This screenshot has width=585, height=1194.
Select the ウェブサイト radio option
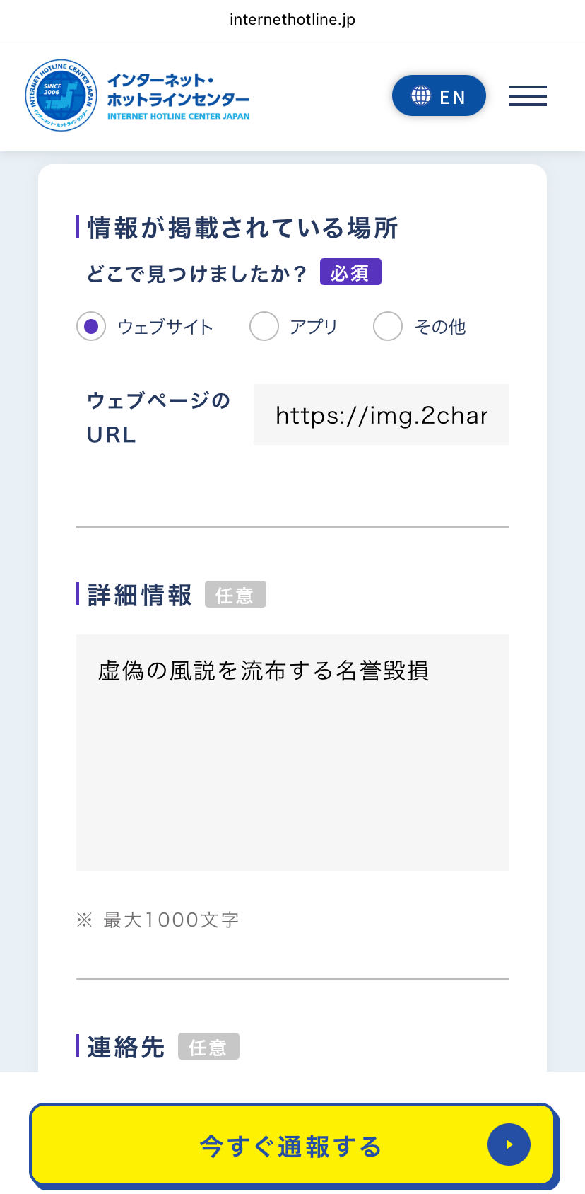(x=91, y=326)
